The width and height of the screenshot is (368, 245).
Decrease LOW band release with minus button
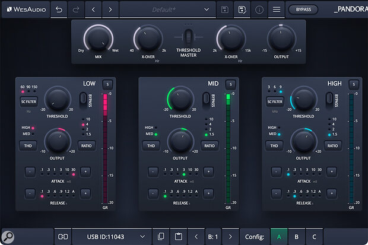pos(30,193)
